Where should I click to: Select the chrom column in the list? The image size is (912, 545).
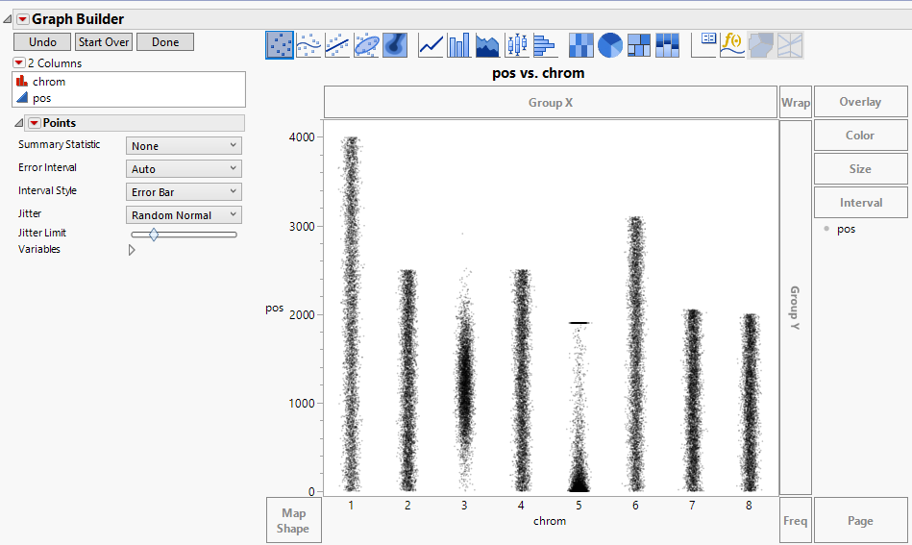coord(49,82)
